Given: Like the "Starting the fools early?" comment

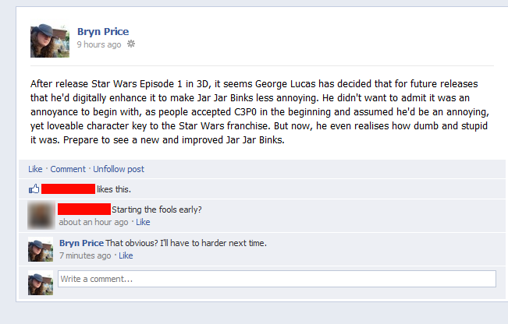Looking at the screenshot, I should 143,222.
